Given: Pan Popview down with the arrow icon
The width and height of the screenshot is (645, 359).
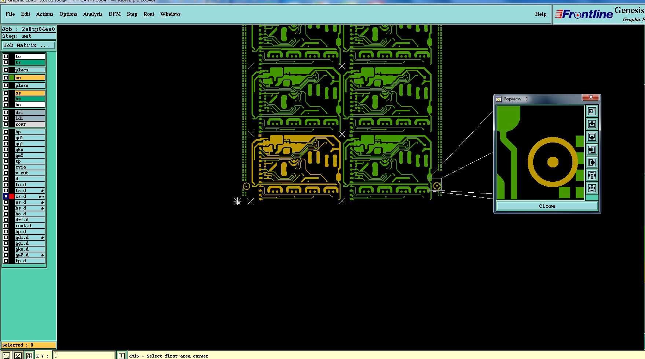Looking at the screenshot, I should coord(592,137).
